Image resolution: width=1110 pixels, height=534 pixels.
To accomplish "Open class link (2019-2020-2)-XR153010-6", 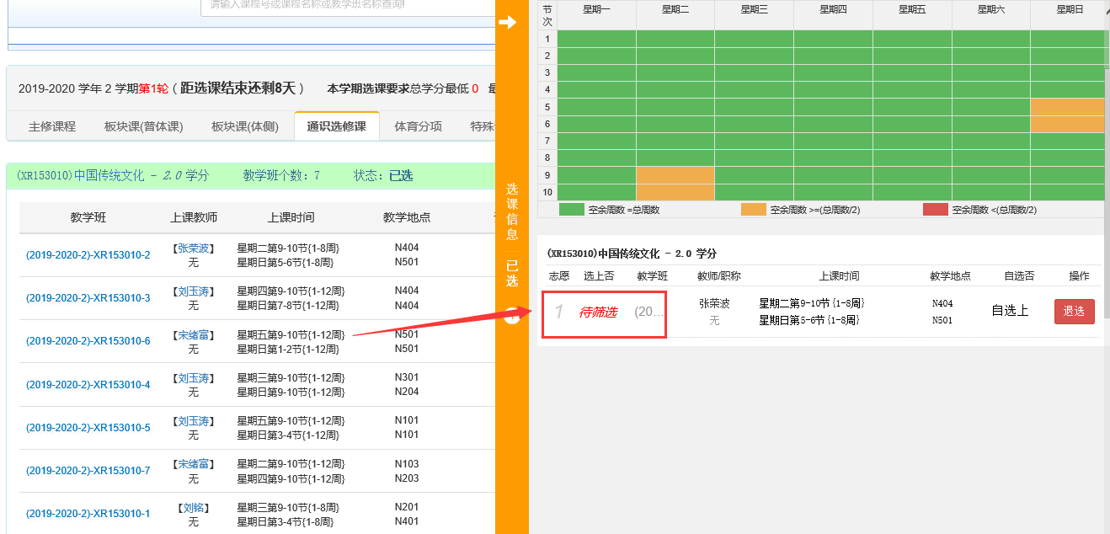I will pyautogui.click(x=88, y=341).
